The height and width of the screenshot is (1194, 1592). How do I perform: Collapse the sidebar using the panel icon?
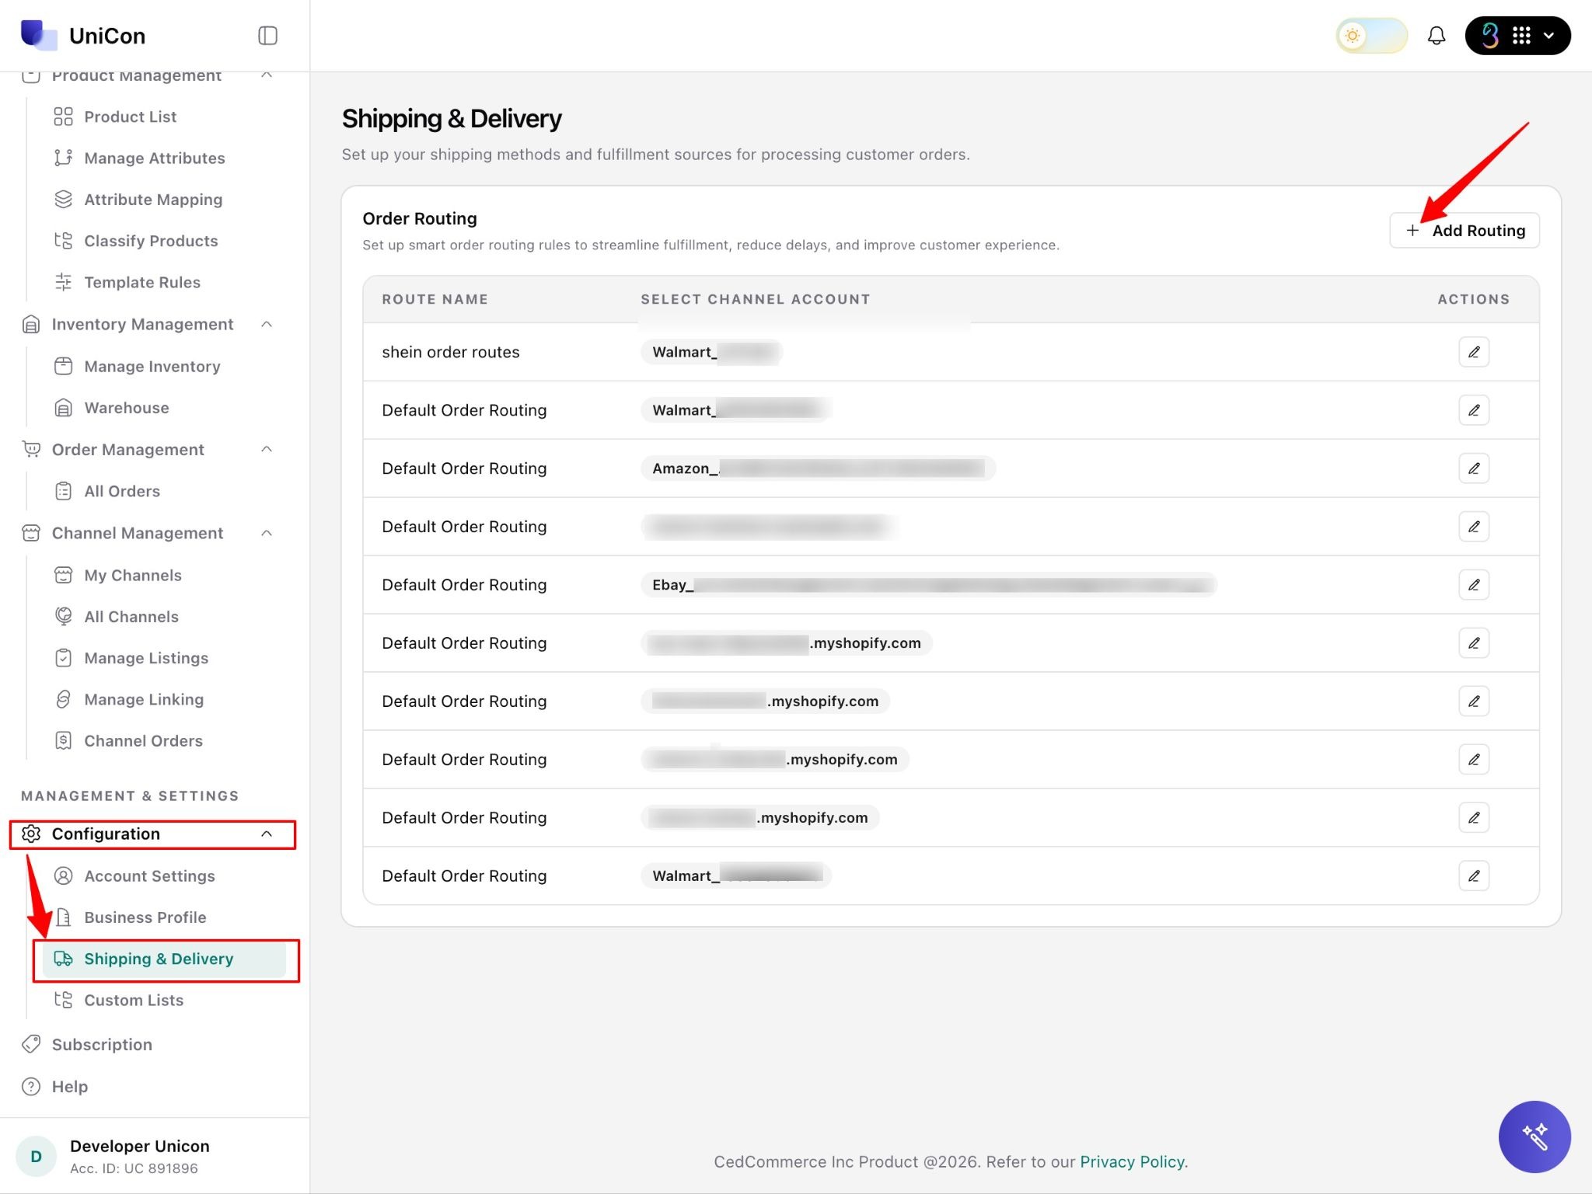[267, 36]
